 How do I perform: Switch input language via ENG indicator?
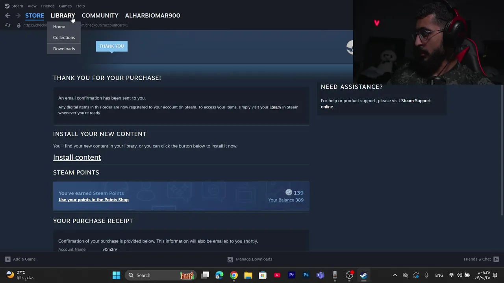click(x=439, y=275)
